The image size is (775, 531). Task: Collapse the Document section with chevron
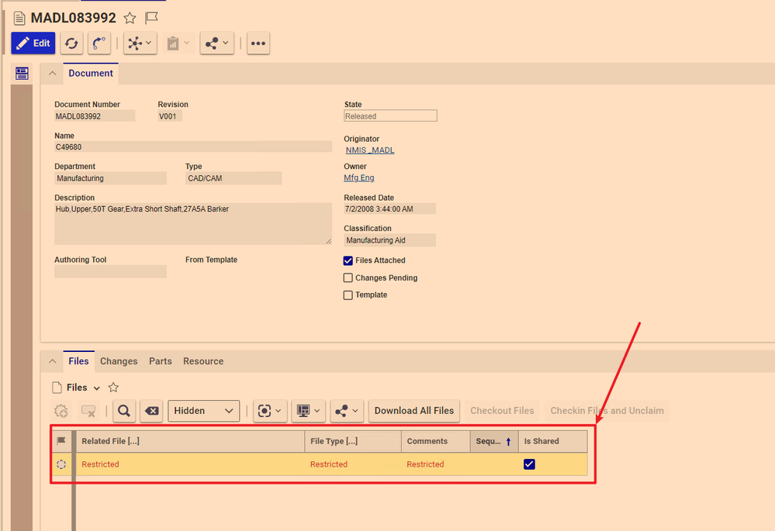(x=52, y=74)
